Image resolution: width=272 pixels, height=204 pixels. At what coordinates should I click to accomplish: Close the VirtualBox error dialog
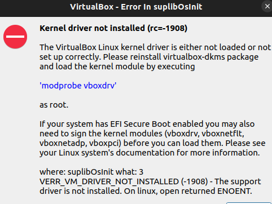267,7
